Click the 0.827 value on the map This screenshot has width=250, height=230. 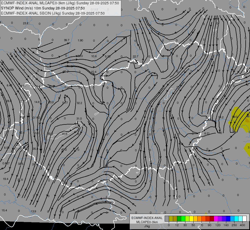pos(6,163)
